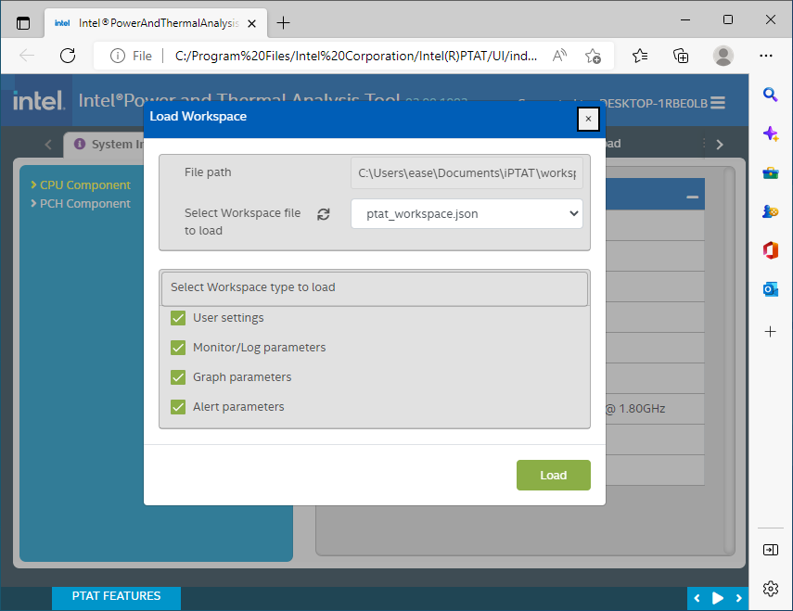Close the Intel PowerAndThermalAnalysis browser tab
793x611 pixels.
point(252,23)
